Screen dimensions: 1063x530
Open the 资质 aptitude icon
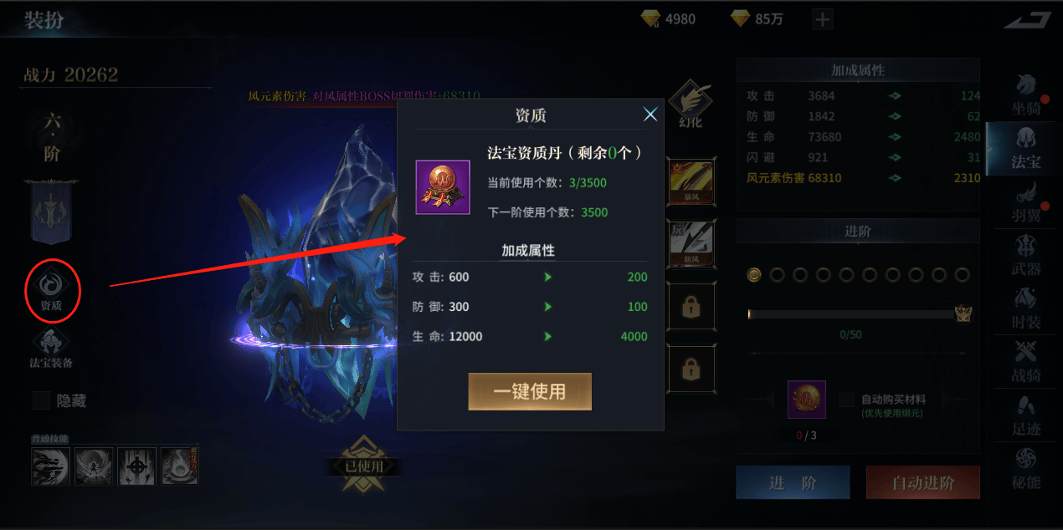coord(52,289)
